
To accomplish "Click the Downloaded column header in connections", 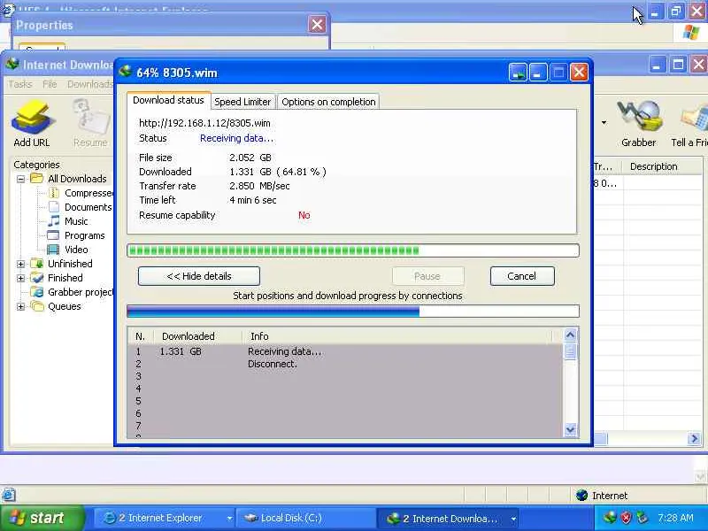I will tap(197, 336).
